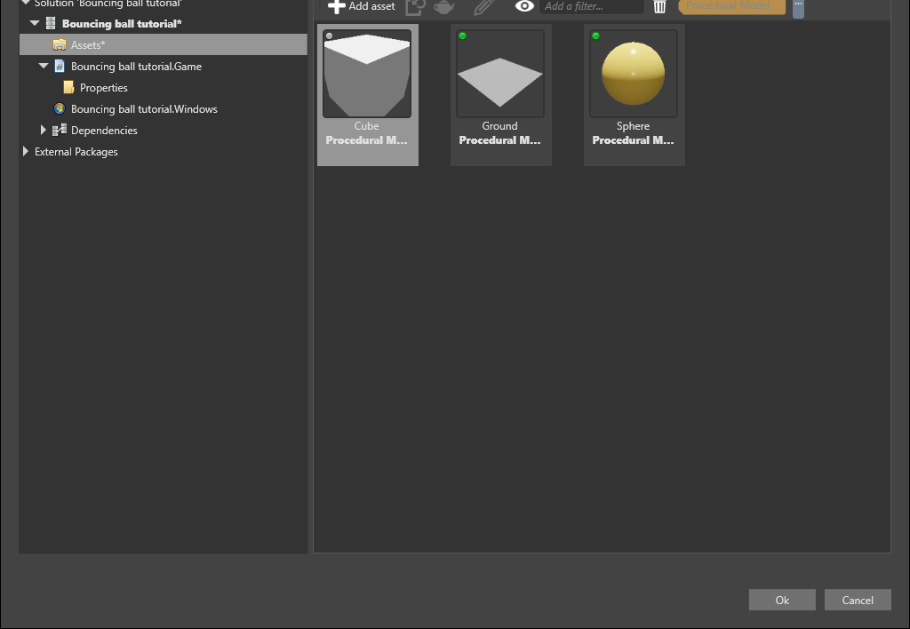This screenshot has width=910, height=629.
Task: Click the import/refresh asset toolbar icon
Action: 416,7
